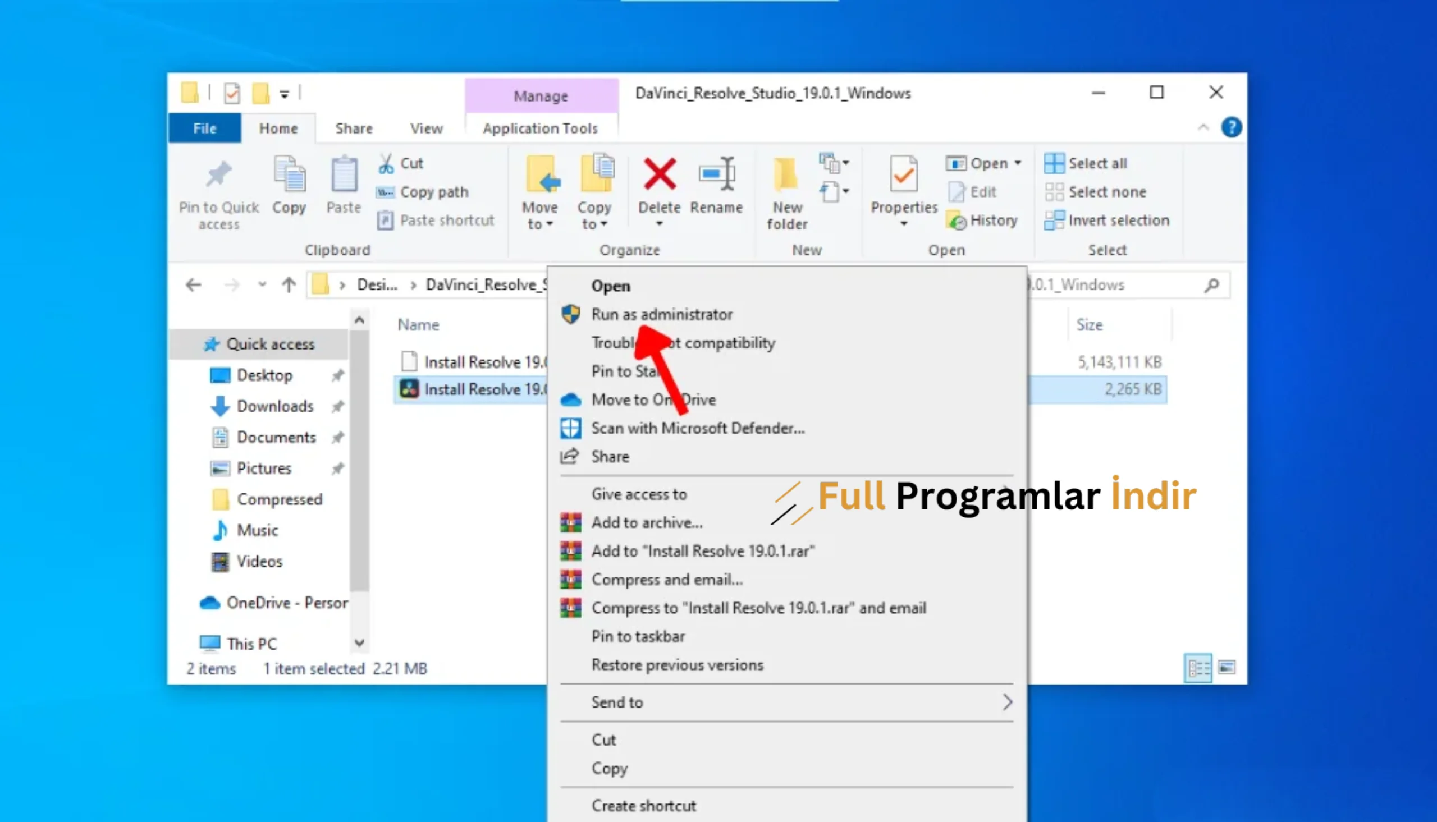Click the Desi... breadcrumb in address bar

(377, 285)
